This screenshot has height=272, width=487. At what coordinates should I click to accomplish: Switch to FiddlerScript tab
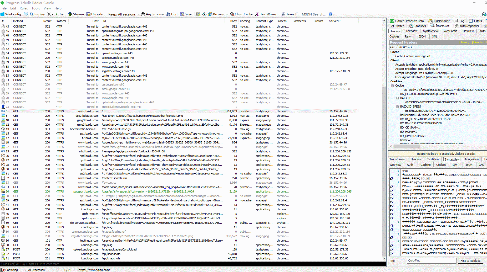pos(439,21)
